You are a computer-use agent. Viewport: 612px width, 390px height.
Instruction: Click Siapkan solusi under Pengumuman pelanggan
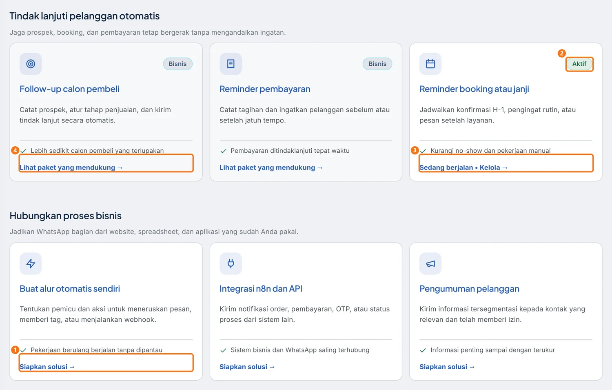[447, 367]
